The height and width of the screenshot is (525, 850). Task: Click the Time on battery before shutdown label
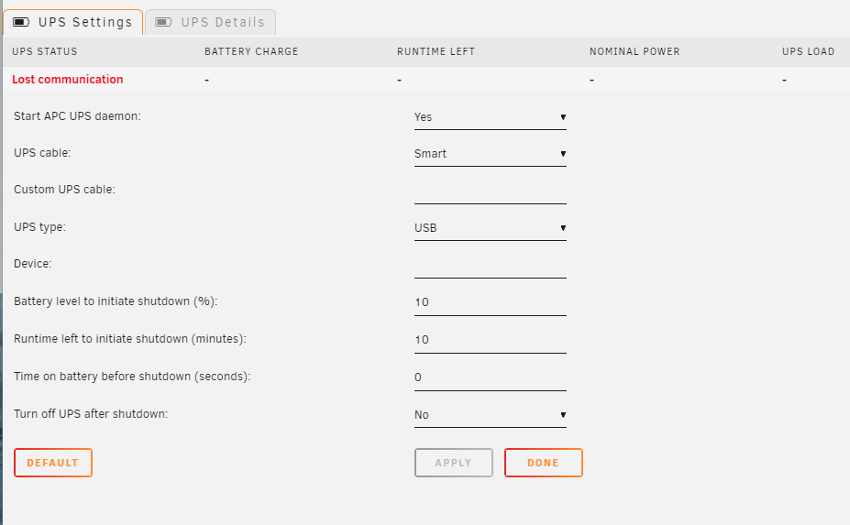[x=132, y=376]
